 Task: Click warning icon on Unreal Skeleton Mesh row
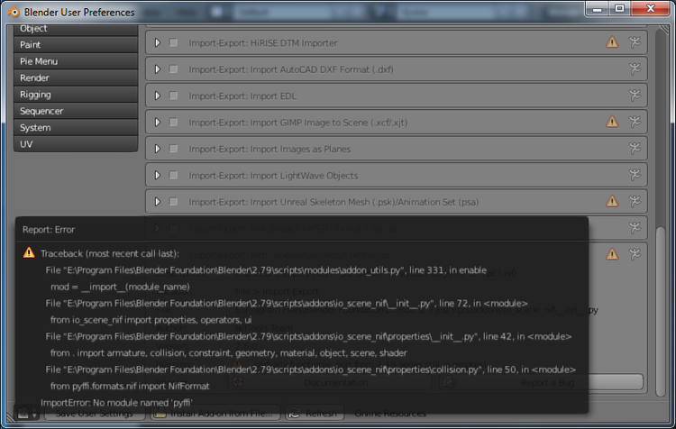(x=612, y=201)
